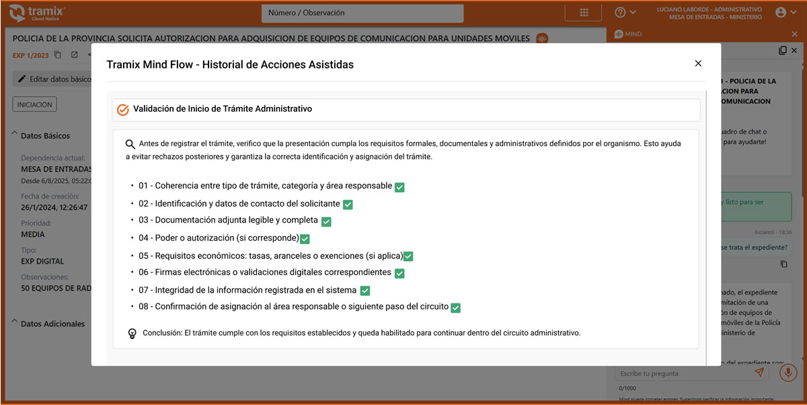Open the help dropdown menu
Viewport: 807px width, 405px height.
(x=625, y=13)
